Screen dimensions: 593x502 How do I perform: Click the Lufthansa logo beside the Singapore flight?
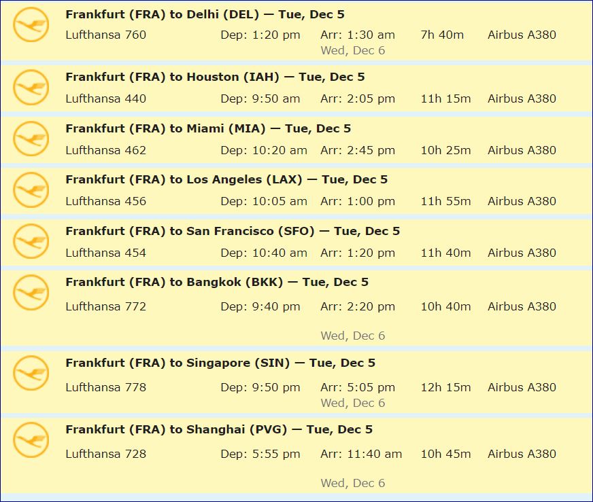tap(31, 374)
